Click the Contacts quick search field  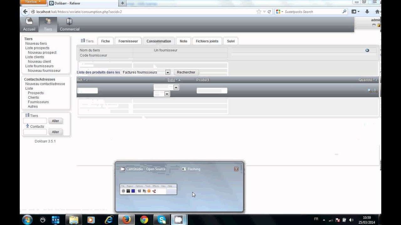tap(35, 132)
